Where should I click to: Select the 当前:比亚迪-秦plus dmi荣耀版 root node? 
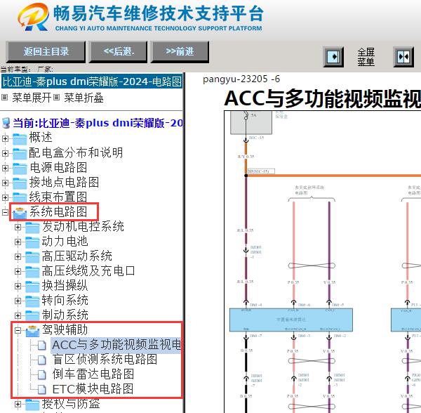click(x=98, y=123)
